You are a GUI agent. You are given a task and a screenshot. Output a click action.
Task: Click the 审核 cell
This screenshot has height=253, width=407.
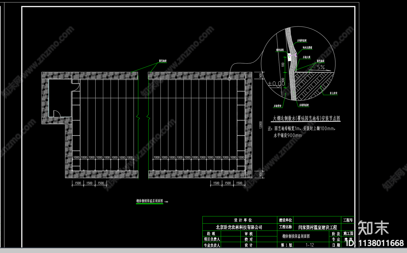tap(249, 234)
